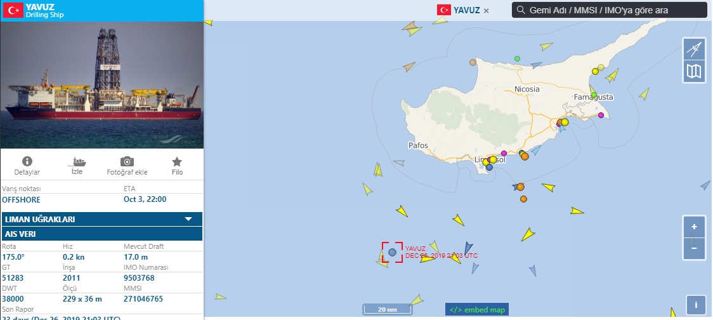Viewport: 713px width, 320px height.
Task: Click the Nicosia city label
Action: [527, 90]
